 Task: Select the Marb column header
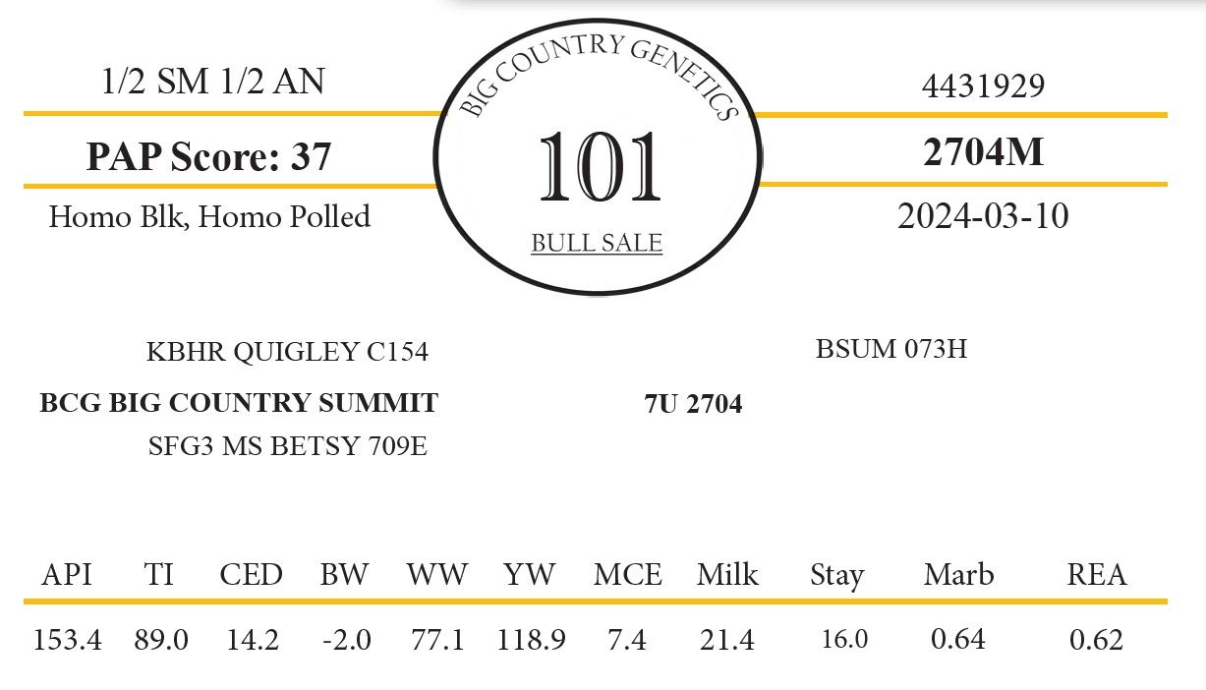point(958,575)
